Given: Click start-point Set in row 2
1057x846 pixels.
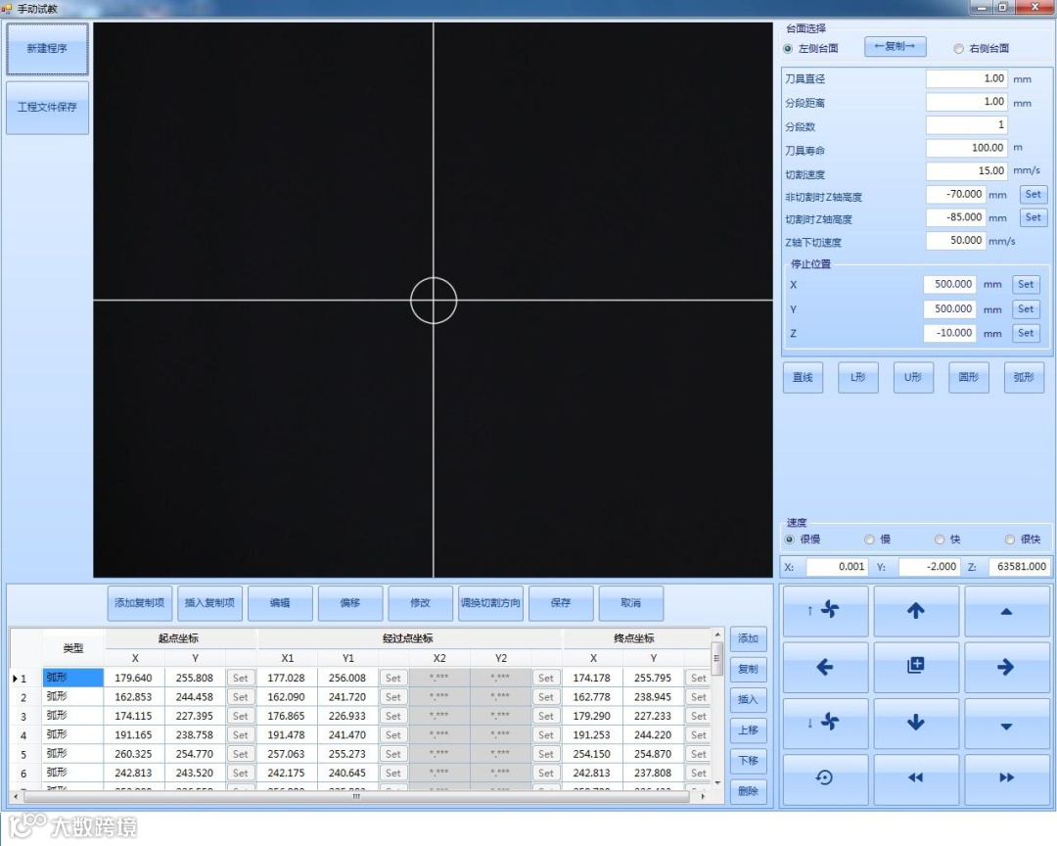Looking at the screenshot, I should tap(241, 697).
